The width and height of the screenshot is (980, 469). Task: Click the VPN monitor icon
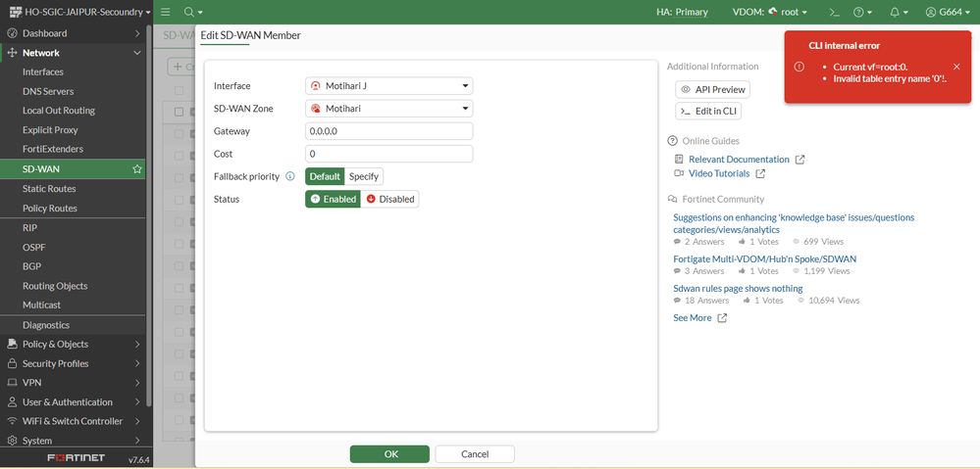click(x=12, y=383)
